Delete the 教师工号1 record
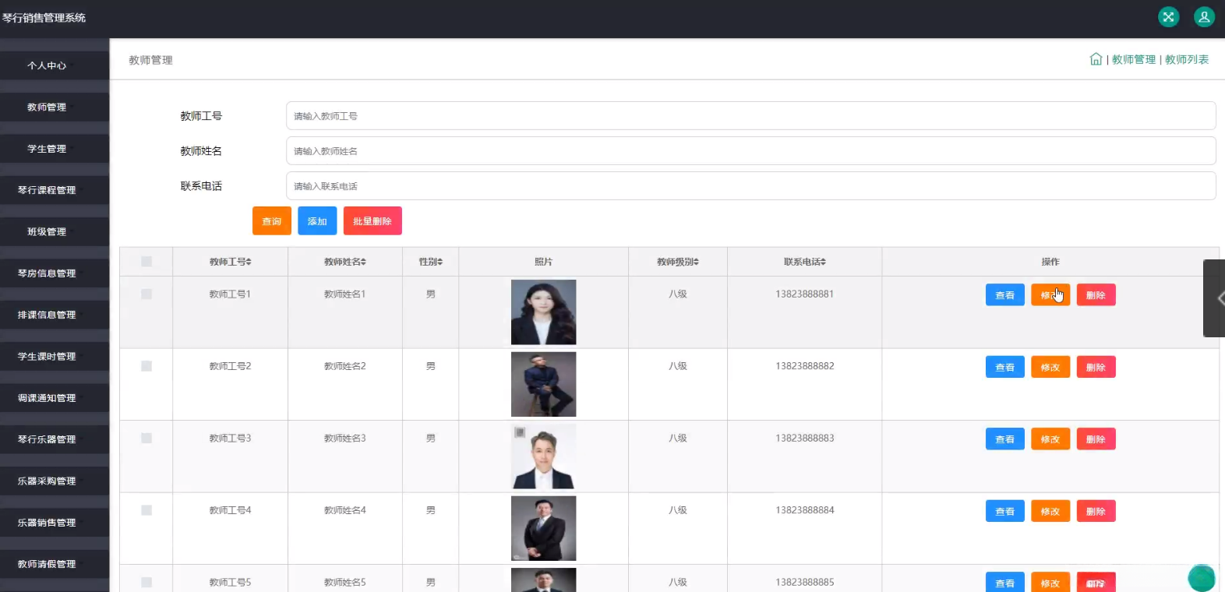The image size is (1225, 592). (x=1096, y=295)
